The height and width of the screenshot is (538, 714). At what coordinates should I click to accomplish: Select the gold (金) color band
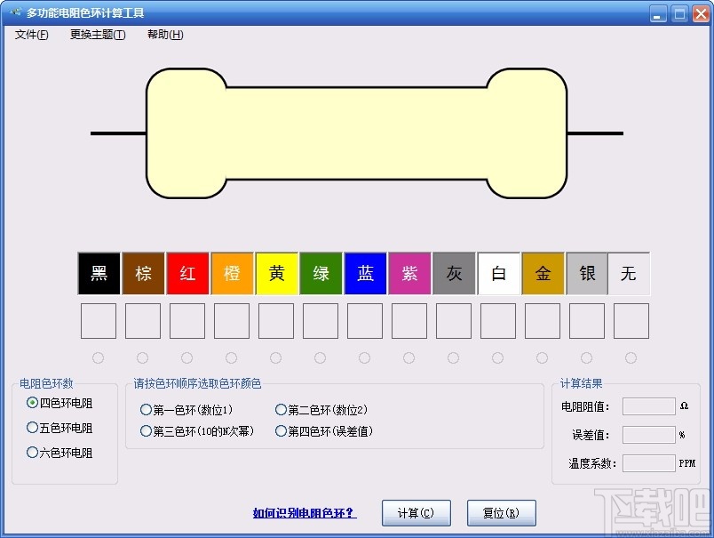point(543,273)
